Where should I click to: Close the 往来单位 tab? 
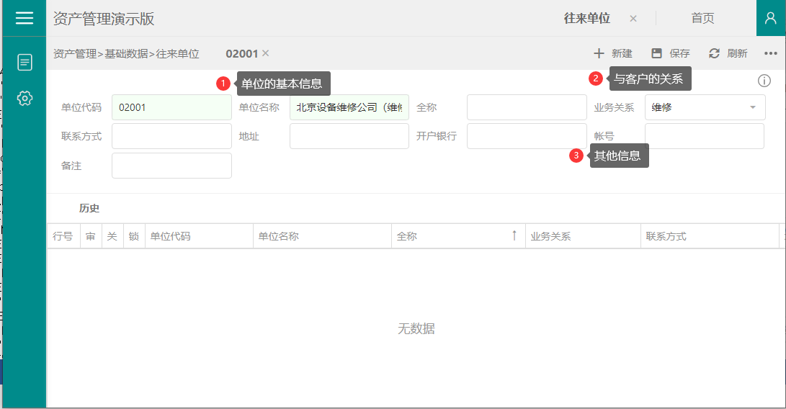(633, 19)
